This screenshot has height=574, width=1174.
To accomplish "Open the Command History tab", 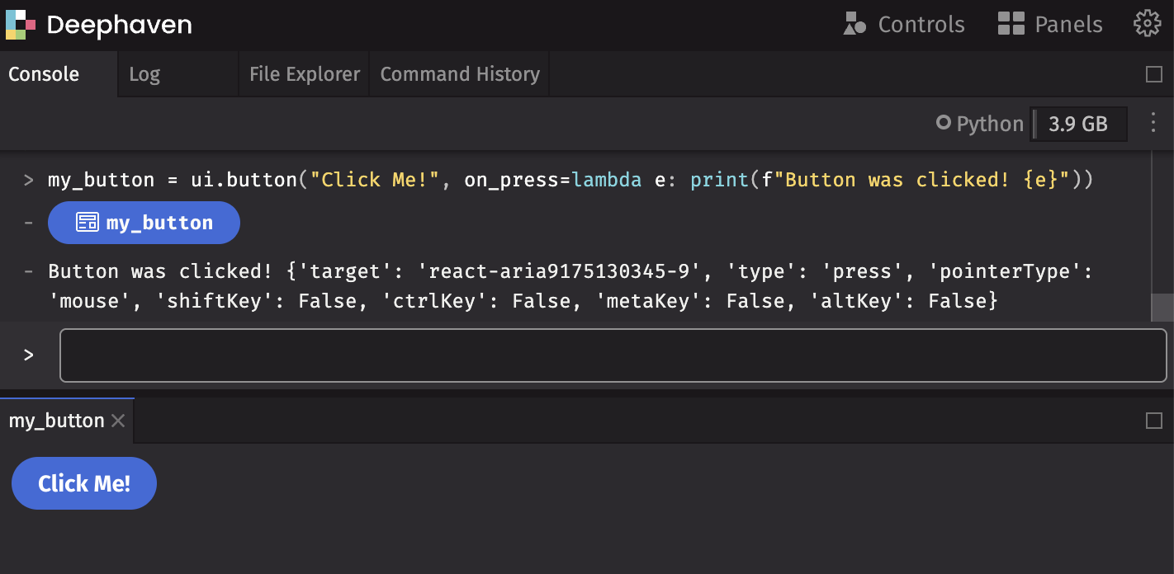I will point(460,74).
